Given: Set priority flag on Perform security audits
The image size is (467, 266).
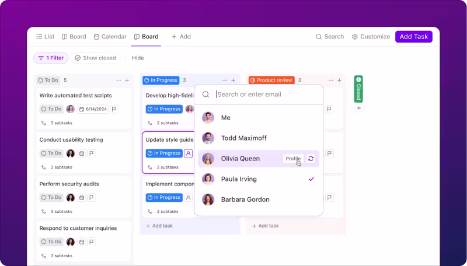Looking at the screenshot, I should tap(92, 198).
